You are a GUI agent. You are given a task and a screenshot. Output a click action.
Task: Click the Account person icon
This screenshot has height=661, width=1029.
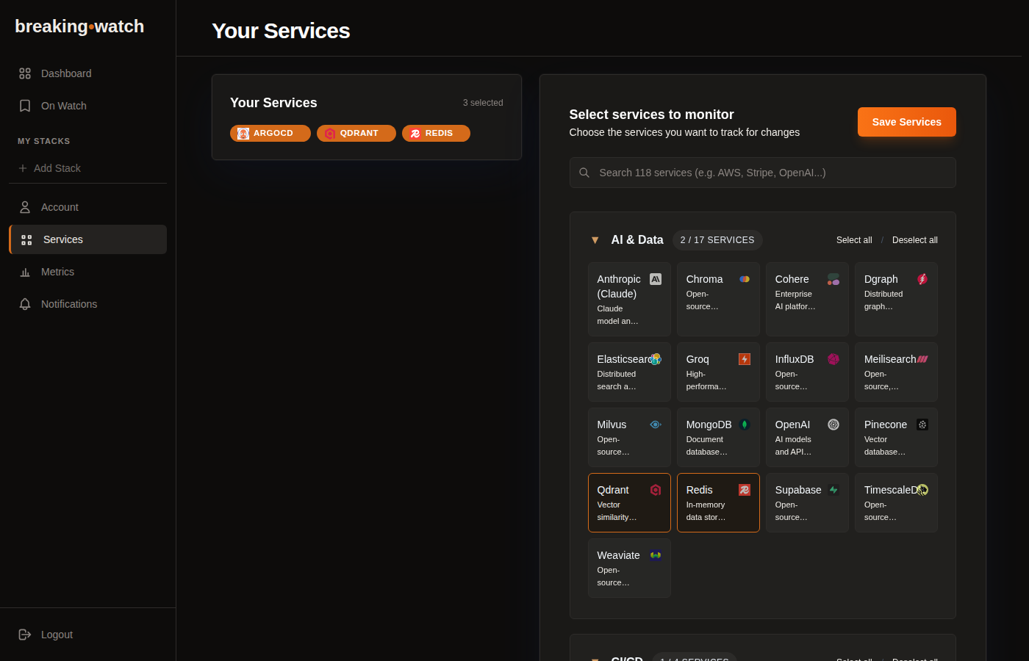click(x=25, y=207)
